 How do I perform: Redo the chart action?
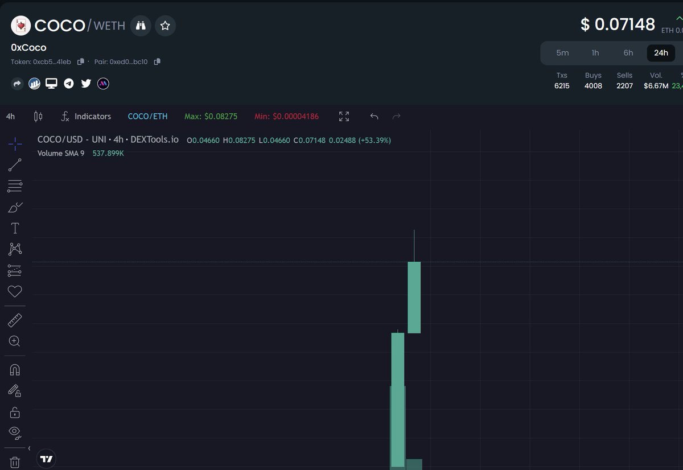(397, 116)
